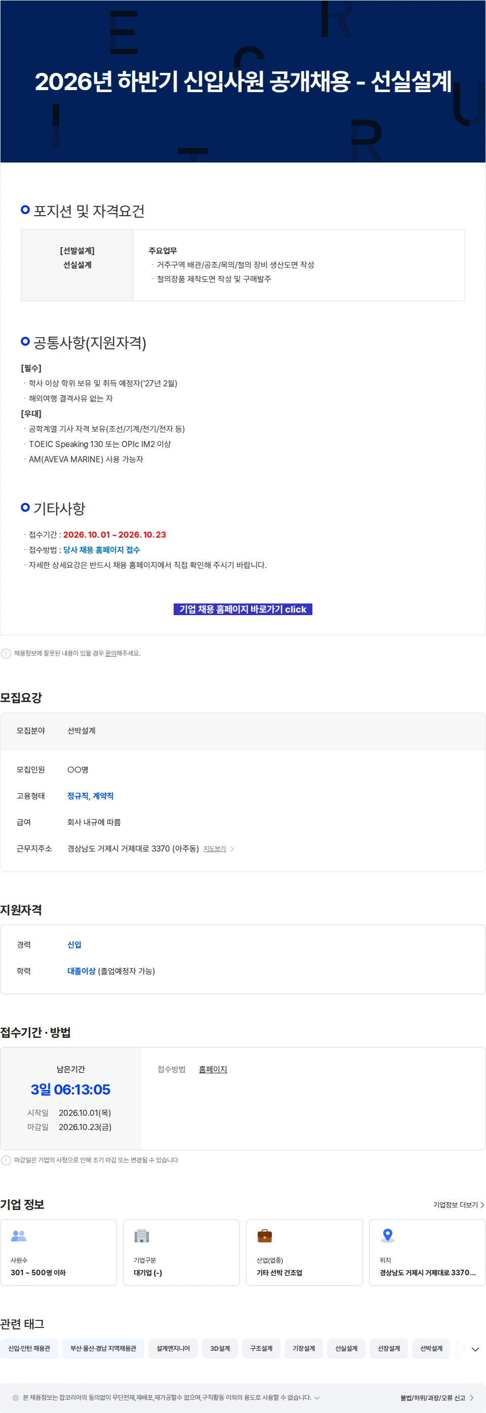Viewport: 486px width, 1413px height.
Task: Click the 당사 채용 홈페이지 접수 text
Action: (x=101, y=550)
